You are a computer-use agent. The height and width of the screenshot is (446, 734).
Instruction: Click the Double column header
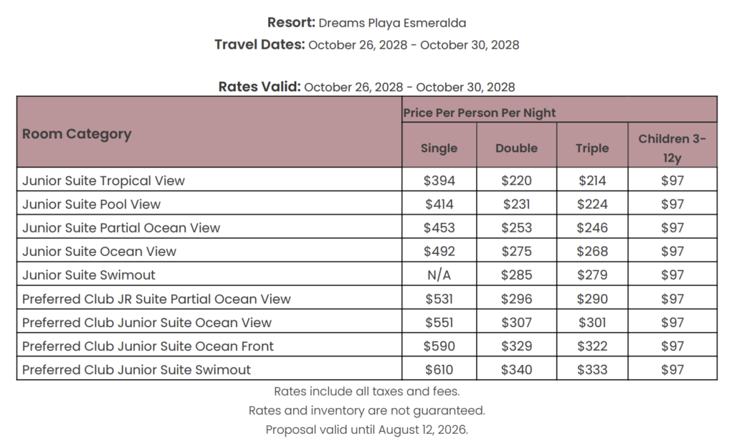point(516,148)
